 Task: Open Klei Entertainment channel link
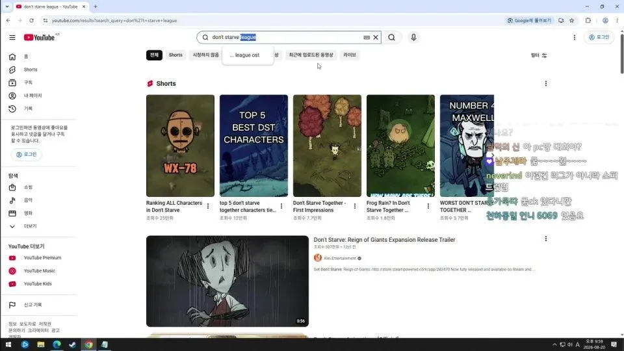340,258
